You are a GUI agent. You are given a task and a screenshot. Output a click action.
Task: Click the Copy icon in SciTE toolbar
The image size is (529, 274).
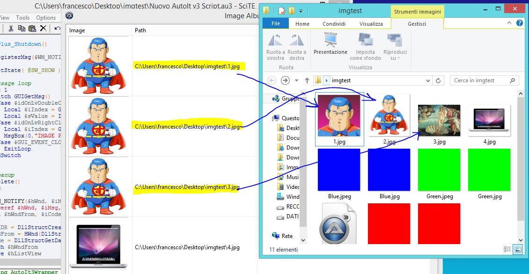click(x=22, y=29)
